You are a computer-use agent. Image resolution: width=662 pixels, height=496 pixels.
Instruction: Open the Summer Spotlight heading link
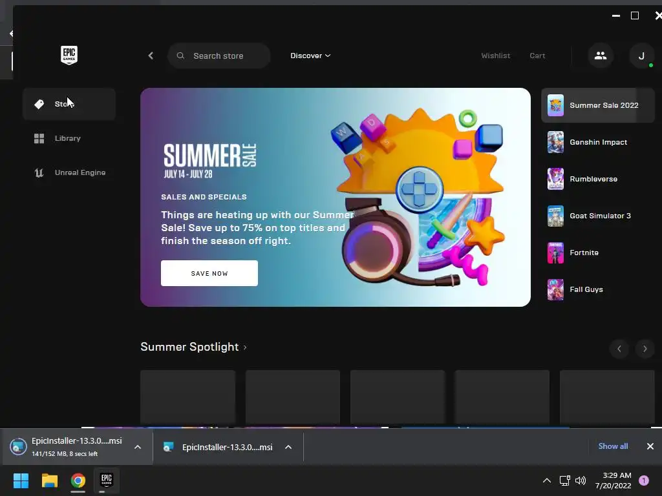tap(189, 347)
